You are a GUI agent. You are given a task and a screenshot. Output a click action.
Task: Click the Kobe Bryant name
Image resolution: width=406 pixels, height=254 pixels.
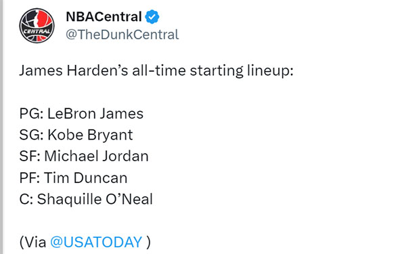point(90,135)
